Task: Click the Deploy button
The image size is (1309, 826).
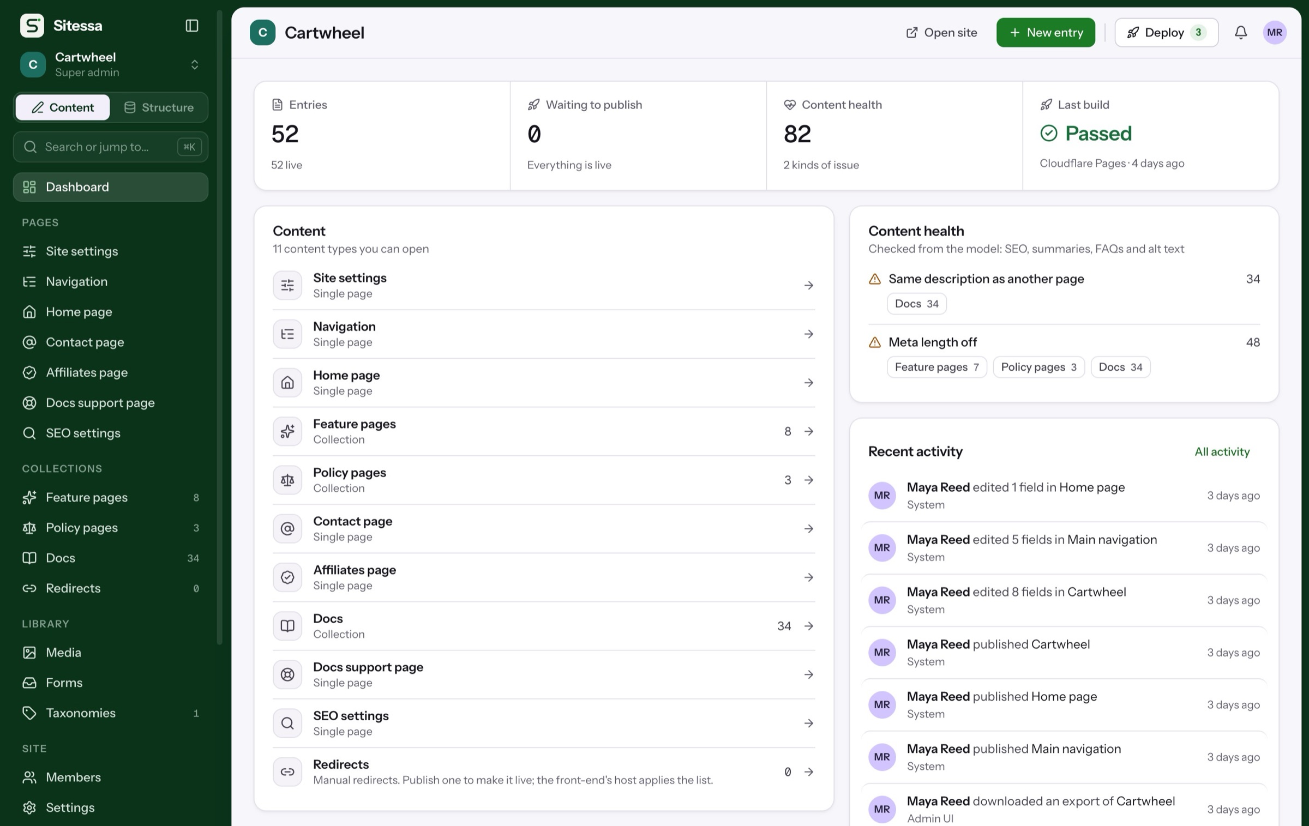Action: 1166,33
